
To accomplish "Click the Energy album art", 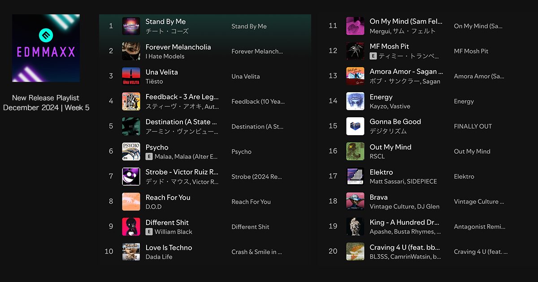I will pyautogui.click(x=355, y=101).
